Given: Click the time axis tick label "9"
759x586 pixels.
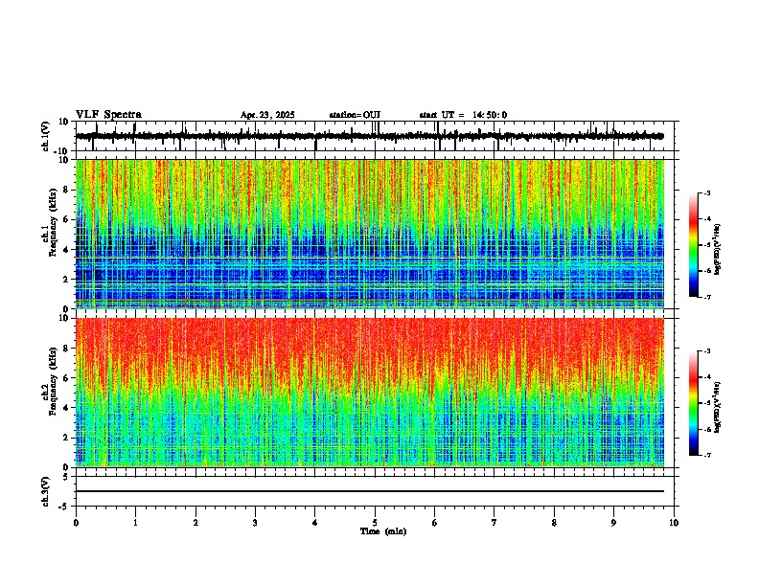Looking at the screenshot, I should tap(613, 523).
